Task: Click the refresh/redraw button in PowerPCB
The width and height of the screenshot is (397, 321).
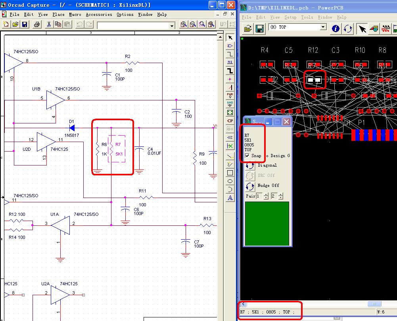Action: 347,28
